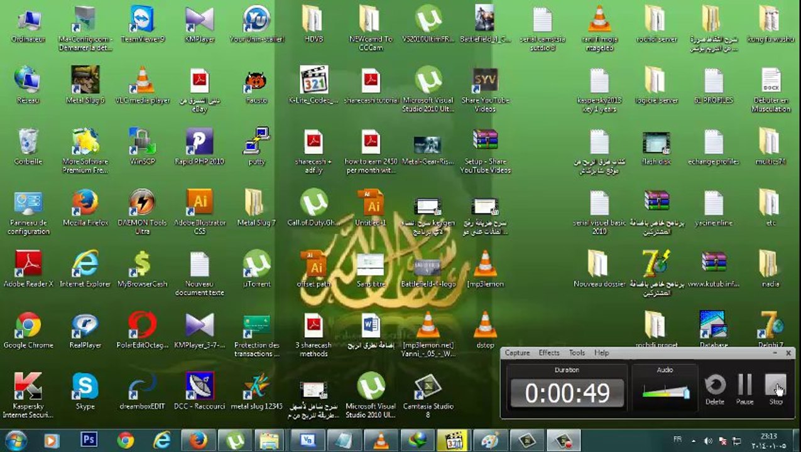
Task: Select the VLC media player shortcut
Action: point(143,85)
